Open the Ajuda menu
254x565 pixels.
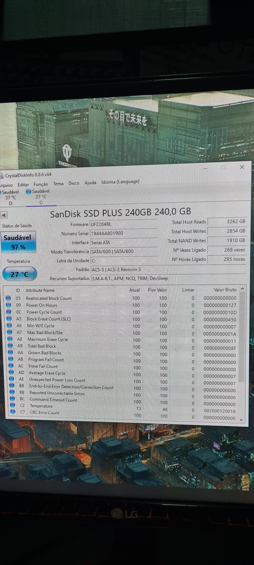coord(90,183)
